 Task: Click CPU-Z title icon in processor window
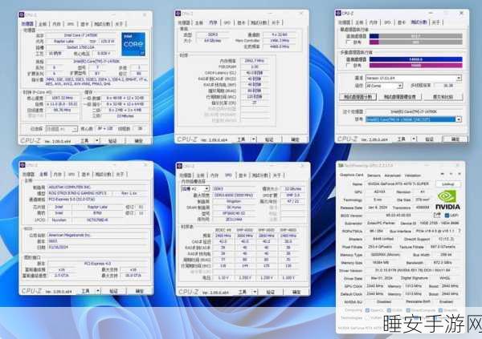point(22,14)
